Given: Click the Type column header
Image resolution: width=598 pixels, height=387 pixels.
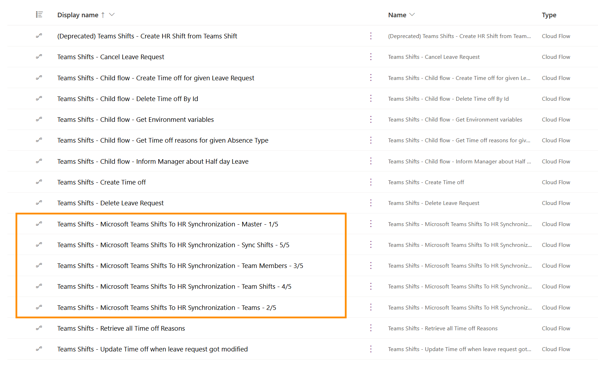Looking at the screenshot, I should click(x=549, y=15).
